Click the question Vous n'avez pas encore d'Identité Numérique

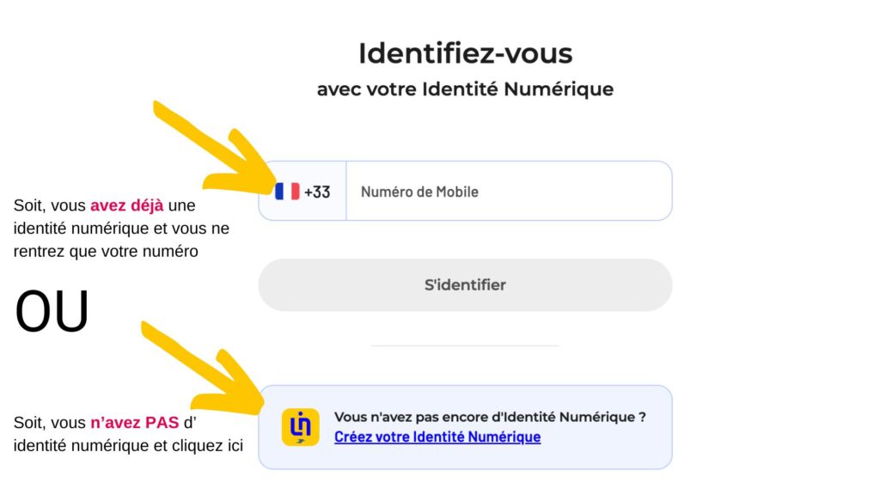coord(490,417)
